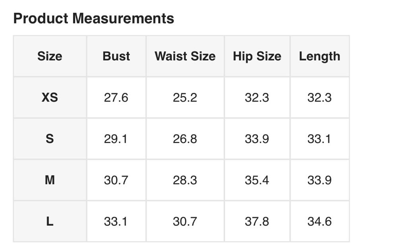
Task: Select the L hip value 37.8
Action: 257,221
